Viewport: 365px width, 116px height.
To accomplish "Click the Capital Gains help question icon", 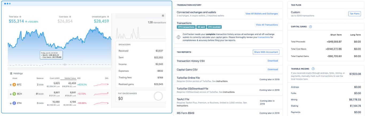I will [x=310, y=27].
